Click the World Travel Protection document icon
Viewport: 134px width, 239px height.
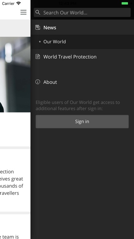tap(38, 57)
